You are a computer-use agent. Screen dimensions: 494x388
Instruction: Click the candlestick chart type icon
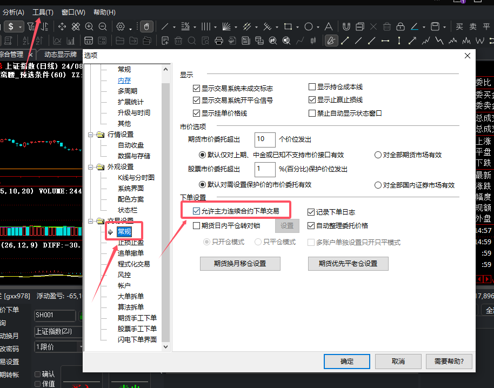[x=313, y=41]
